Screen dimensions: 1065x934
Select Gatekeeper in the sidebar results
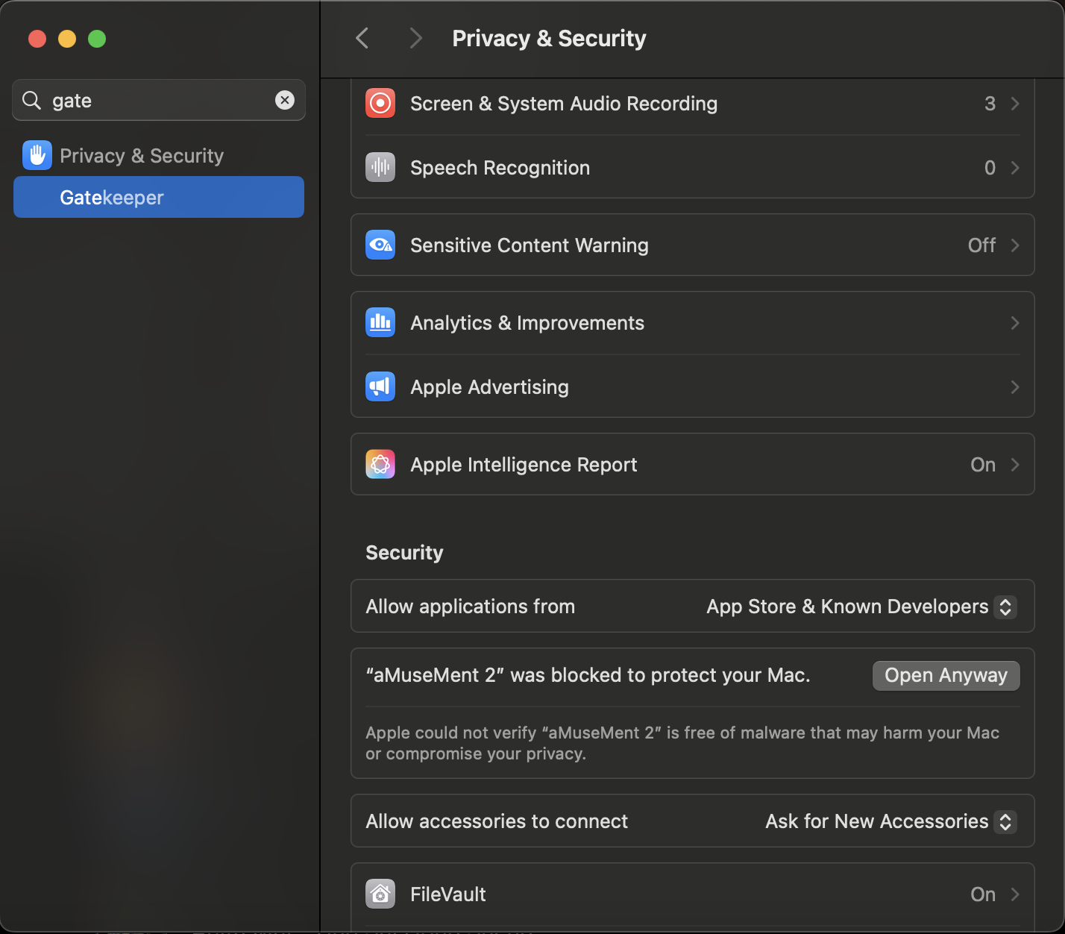pyautogui.click(x=159, y=197)
